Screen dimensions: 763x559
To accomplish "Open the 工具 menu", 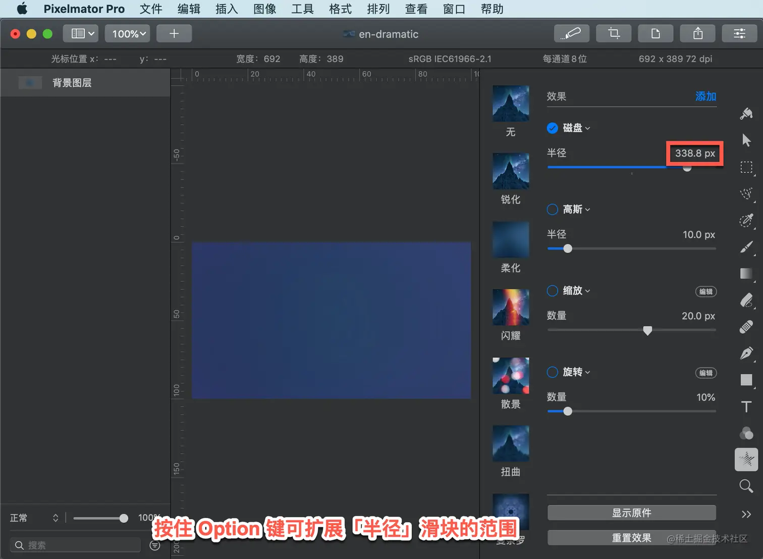I will (302, 9).
